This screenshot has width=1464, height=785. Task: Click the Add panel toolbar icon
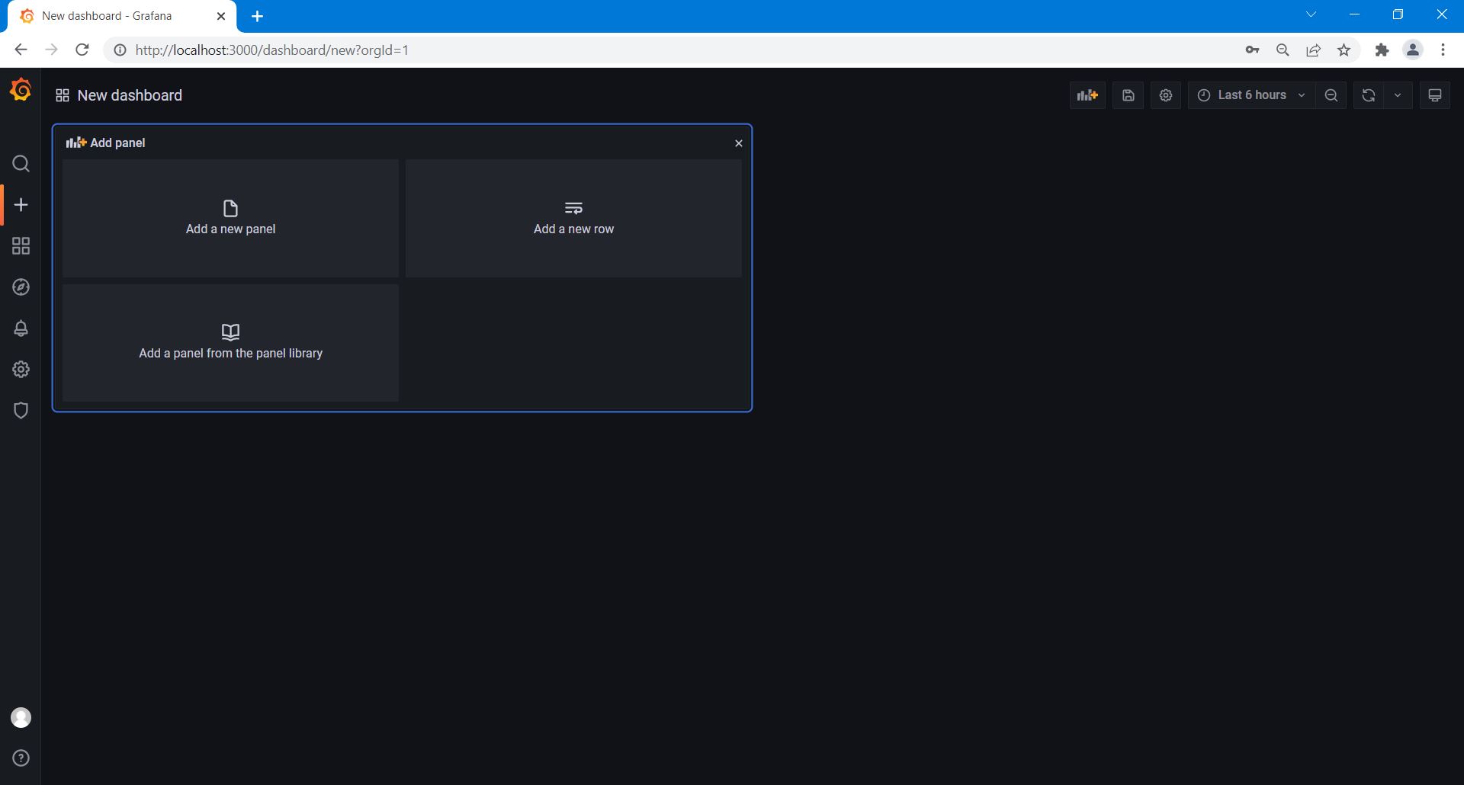[x=1087, y=95]
